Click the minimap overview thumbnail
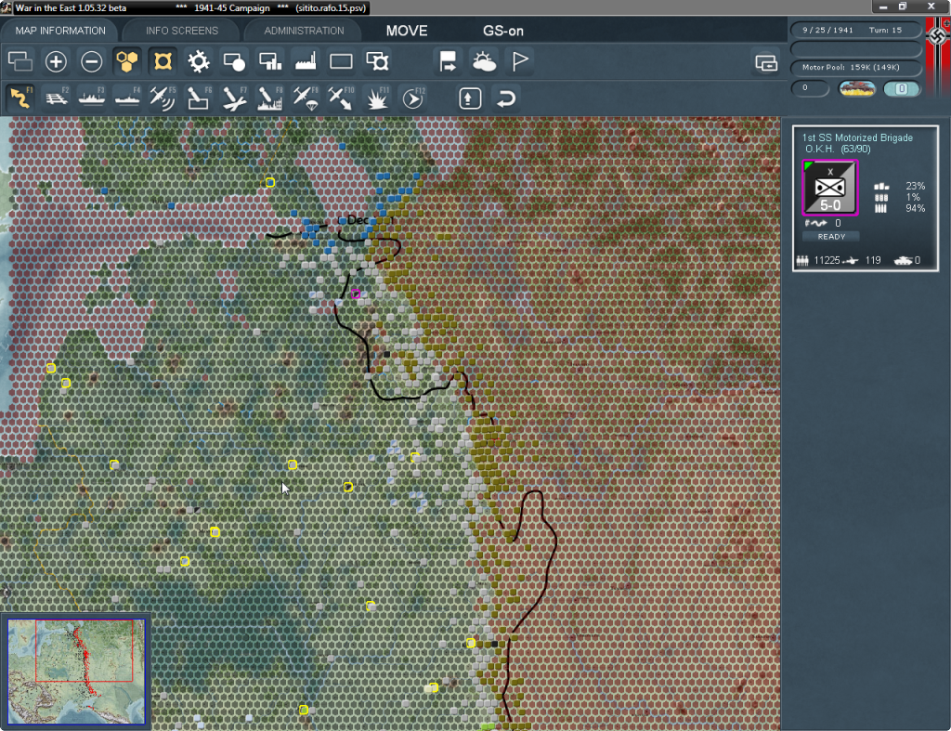The width and height of the screenshot is (951, 731). click(x=76, y=672)
